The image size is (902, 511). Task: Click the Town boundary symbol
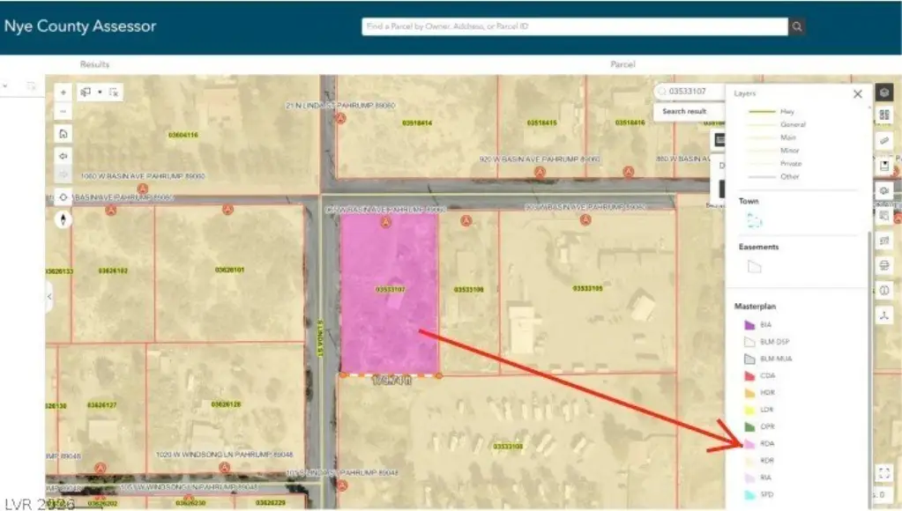click(x=754, y=221)
